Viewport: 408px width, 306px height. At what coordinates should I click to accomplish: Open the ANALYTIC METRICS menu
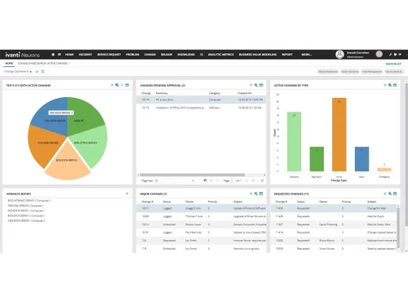coord(220,55)
